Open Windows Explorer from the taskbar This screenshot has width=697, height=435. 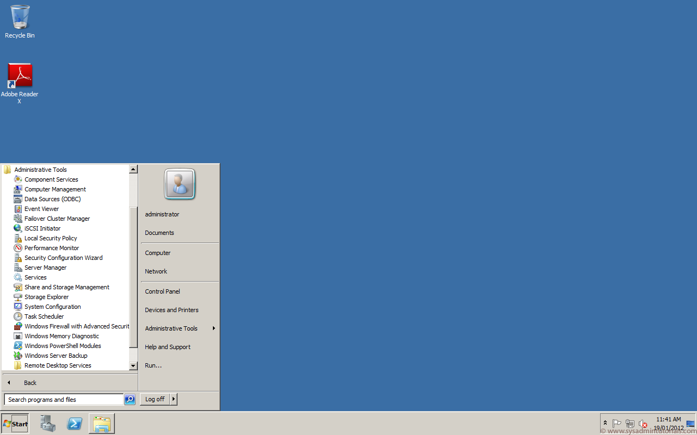[102, 424]
